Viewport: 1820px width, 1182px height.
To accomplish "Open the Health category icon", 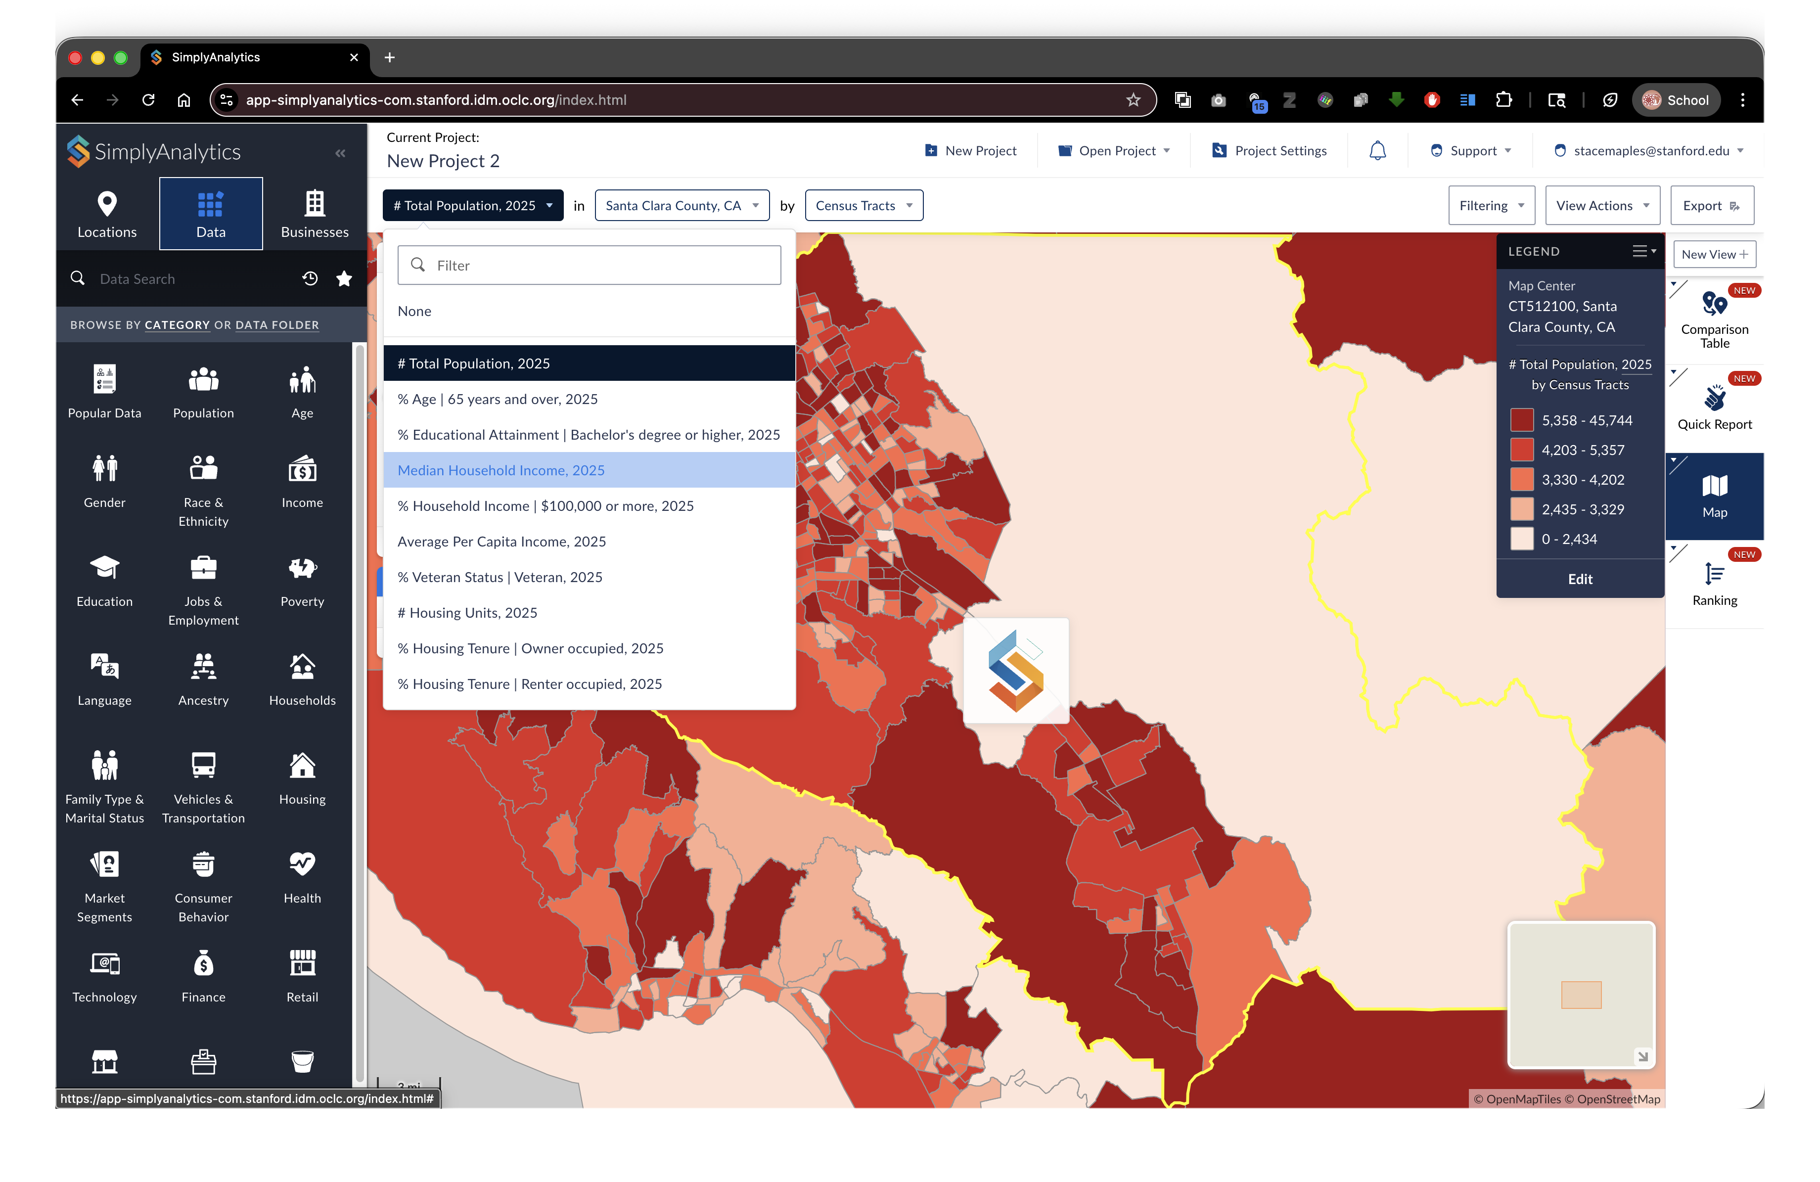I will coord(302,864).
